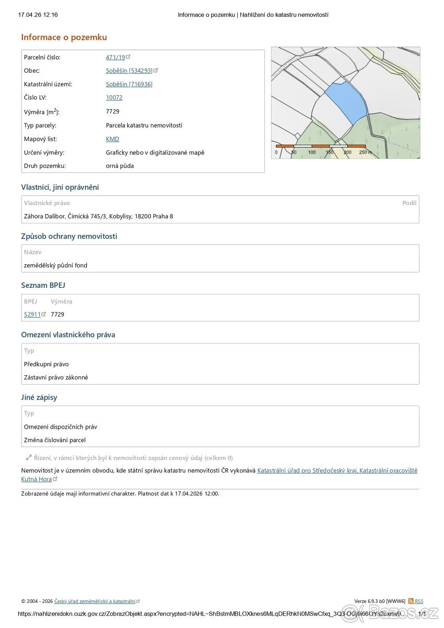
Task: Visit Český úřad zeměměřický a katastrální link
Action: 95,601
